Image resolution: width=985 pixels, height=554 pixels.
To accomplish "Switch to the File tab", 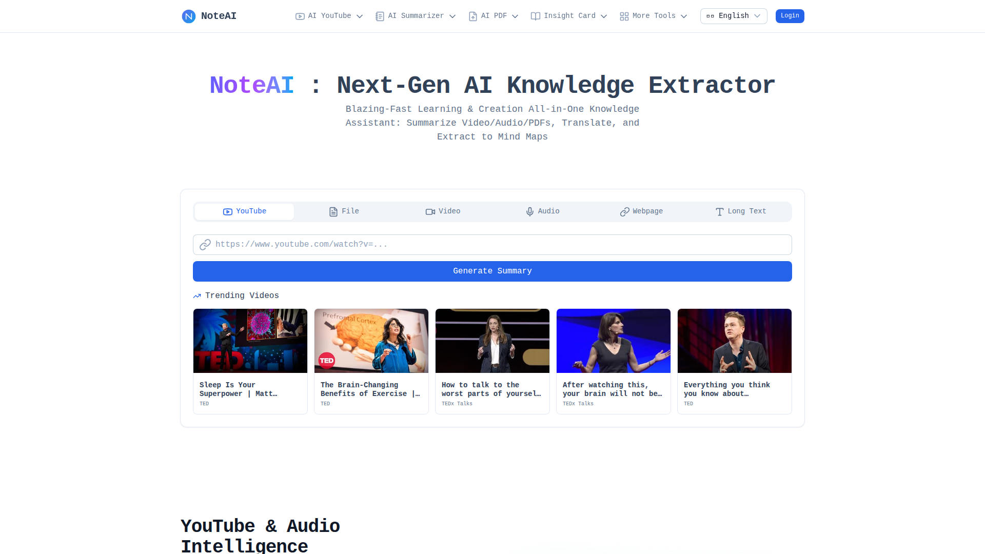I will (x=344, y=211).
